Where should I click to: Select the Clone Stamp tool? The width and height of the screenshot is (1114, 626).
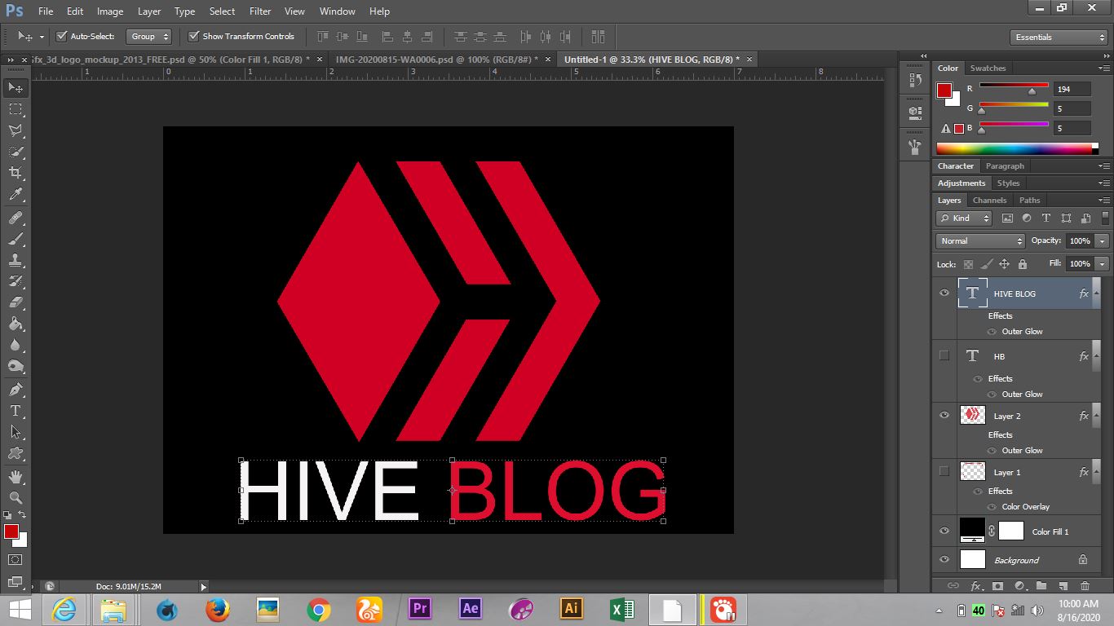click(x=15, y=261)
